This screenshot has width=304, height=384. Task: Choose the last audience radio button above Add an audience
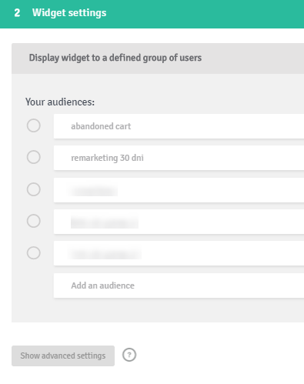34,253
